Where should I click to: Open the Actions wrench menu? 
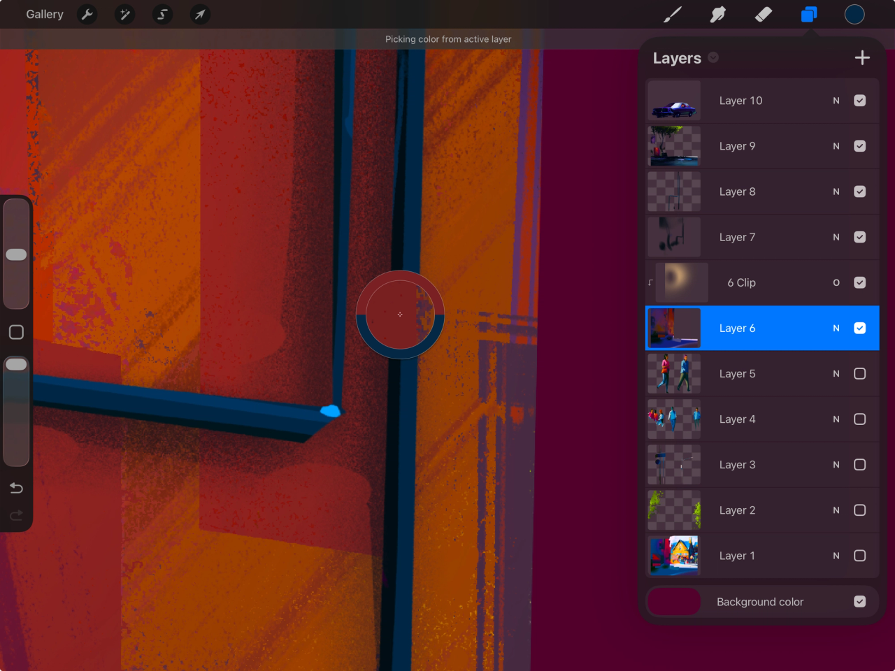87,14
